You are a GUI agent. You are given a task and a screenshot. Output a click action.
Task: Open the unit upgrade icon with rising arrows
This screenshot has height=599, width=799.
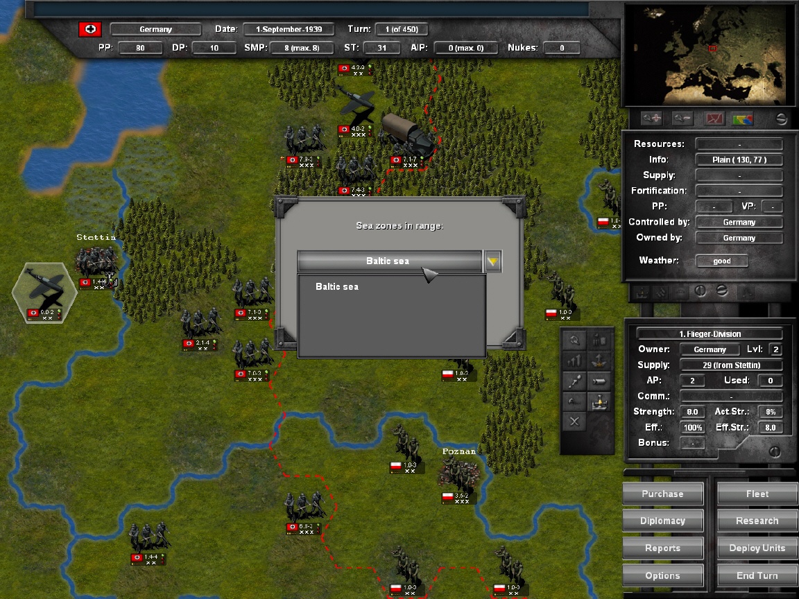coord(574,361)
